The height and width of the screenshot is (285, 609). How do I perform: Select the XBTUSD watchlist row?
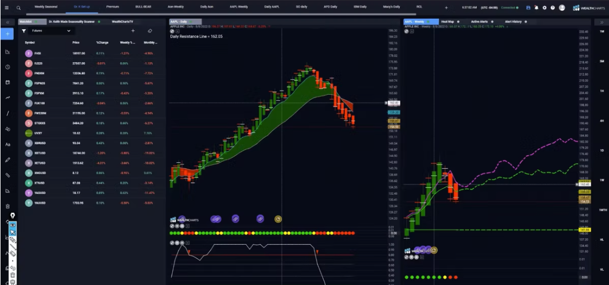coord(92,153)
